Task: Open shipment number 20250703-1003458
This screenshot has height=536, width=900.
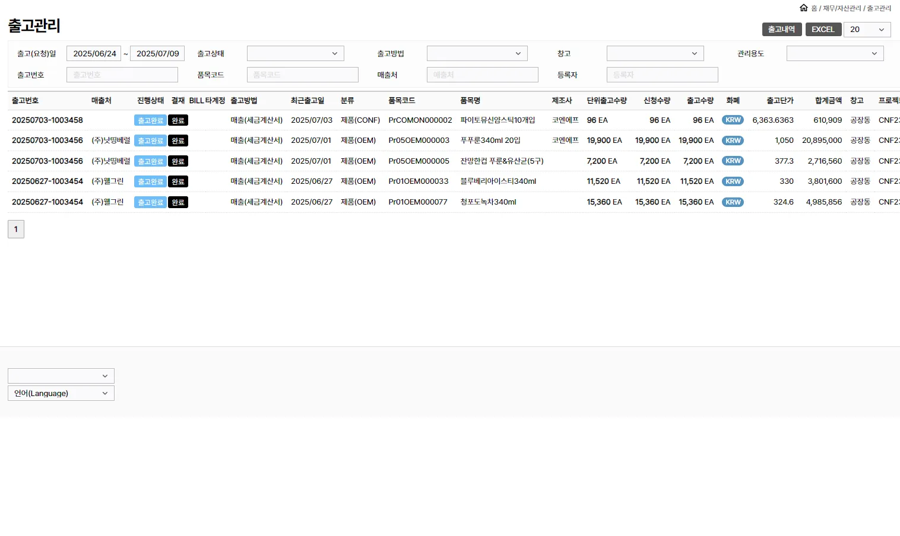Action: click(47, 120)
